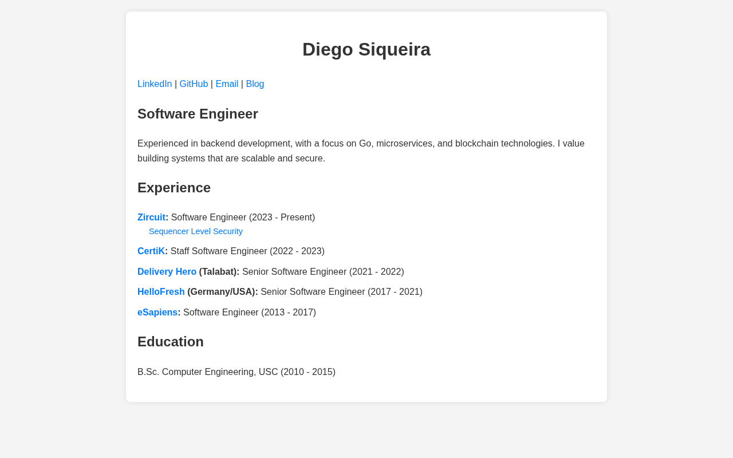Select the Software Engineer section heading
Viewport: 733px width, 458px height.
(198, 114)
